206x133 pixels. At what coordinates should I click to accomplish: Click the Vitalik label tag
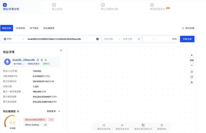tap(19, 64)
